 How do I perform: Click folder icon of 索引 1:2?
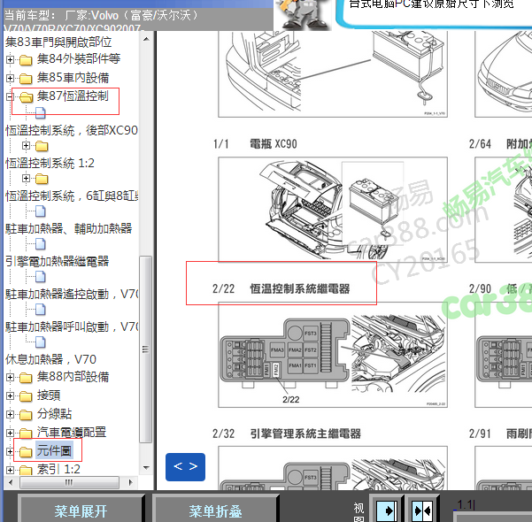(26, 470)
